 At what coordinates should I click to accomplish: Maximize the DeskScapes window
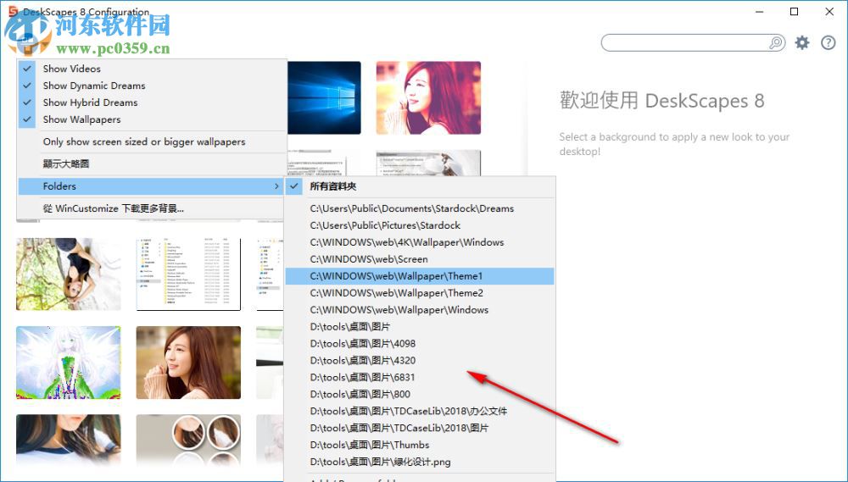[794, 11]
